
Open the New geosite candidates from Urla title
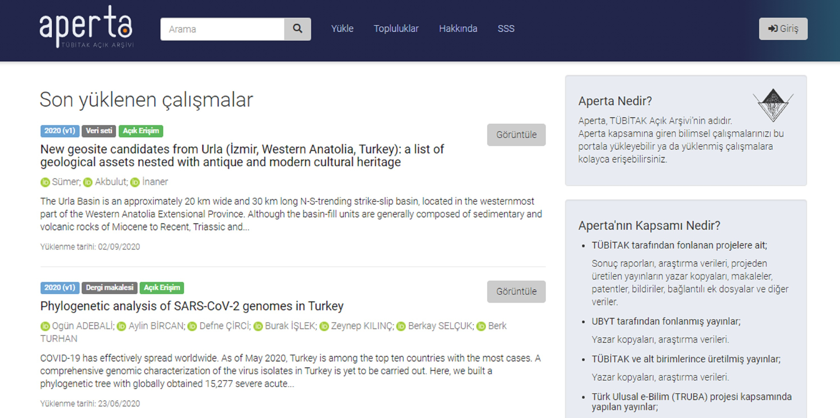[242, 155]
